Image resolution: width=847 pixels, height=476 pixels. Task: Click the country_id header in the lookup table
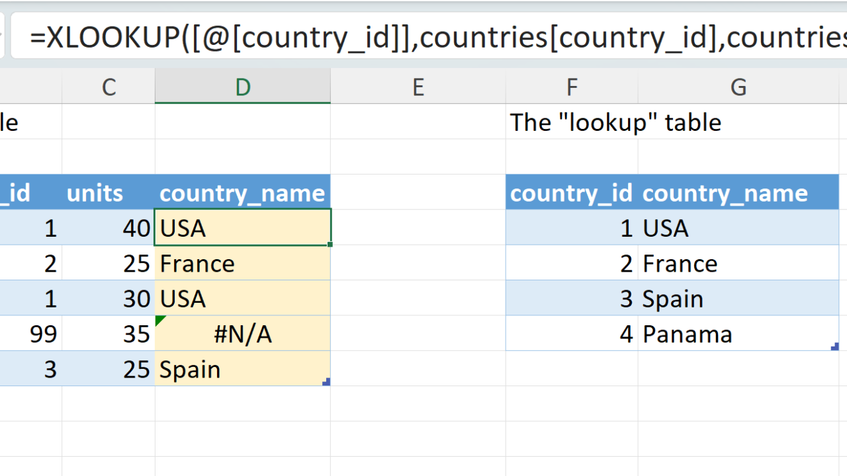[x=572, y=193]
